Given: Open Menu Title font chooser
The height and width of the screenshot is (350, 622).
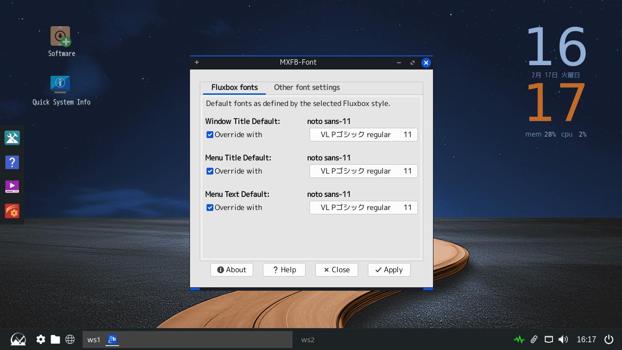Looking at the screenshot, I should [363, 171].
